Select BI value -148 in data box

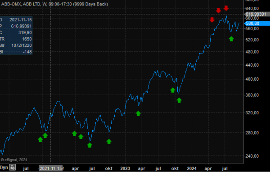click(x=27, y=52)
